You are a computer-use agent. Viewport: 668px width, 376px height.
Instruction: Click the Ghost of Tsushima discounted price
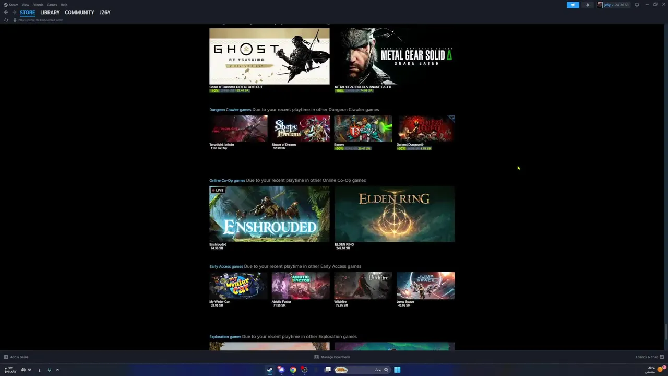pyautogui.click(x=242, y=91)
